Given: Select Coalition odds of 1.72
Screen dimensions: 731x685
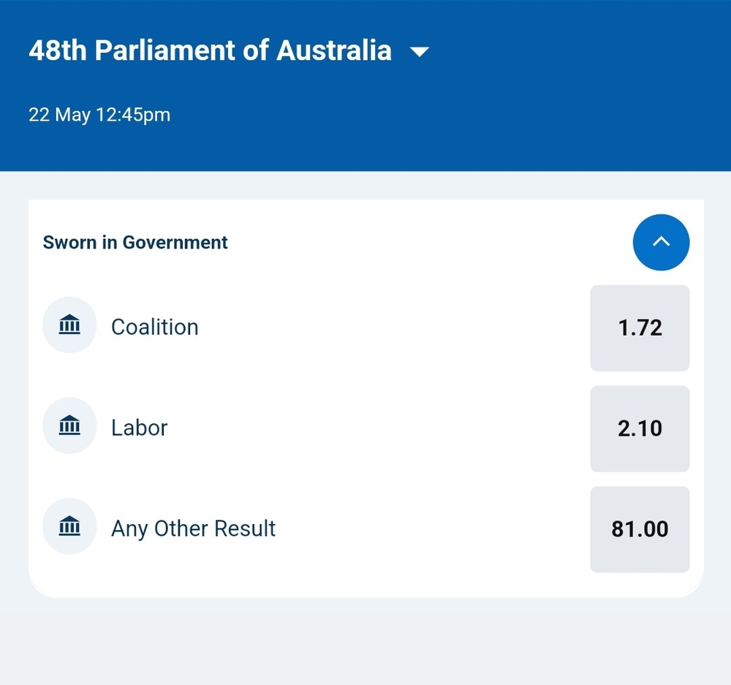Looking at the screenshot, I should click(640, 328).
